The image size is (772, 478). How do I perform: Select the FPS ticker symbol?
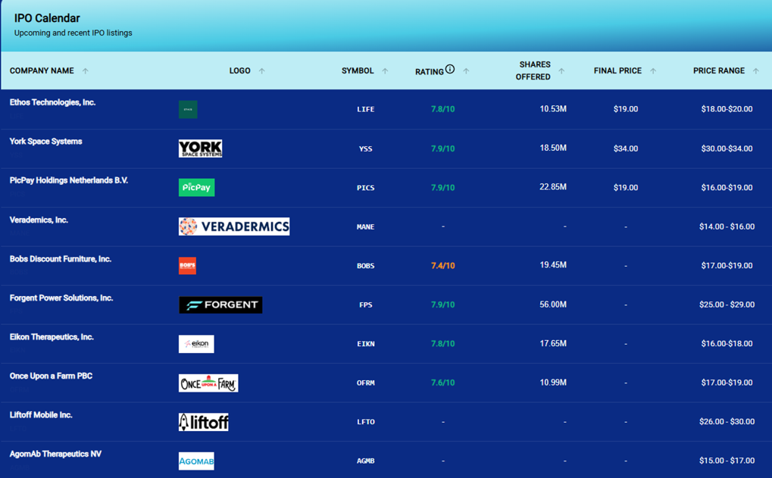click(x=366, y=305)
